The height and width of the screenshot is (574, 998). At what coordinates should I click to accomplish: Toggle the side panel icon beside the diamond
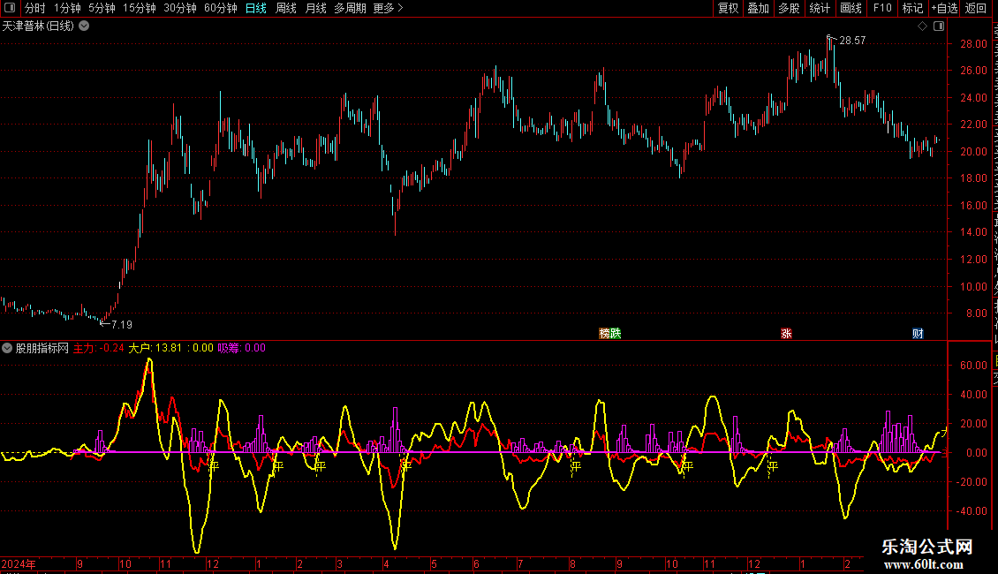(x=939, y=26)
